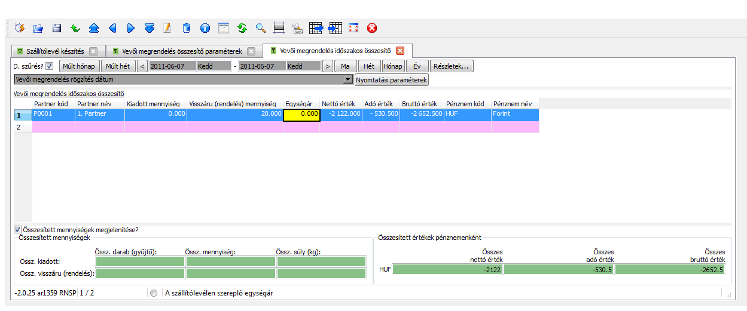Click the yellow Egységár cell in row 1
This screenshot has width=747, height=311.
(302, 113)
